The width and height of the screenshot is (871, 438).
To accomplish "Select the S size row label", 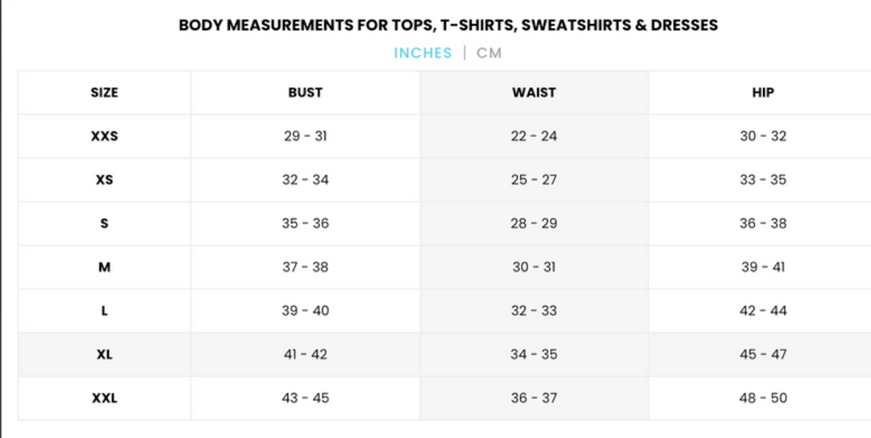I will 104,223.
